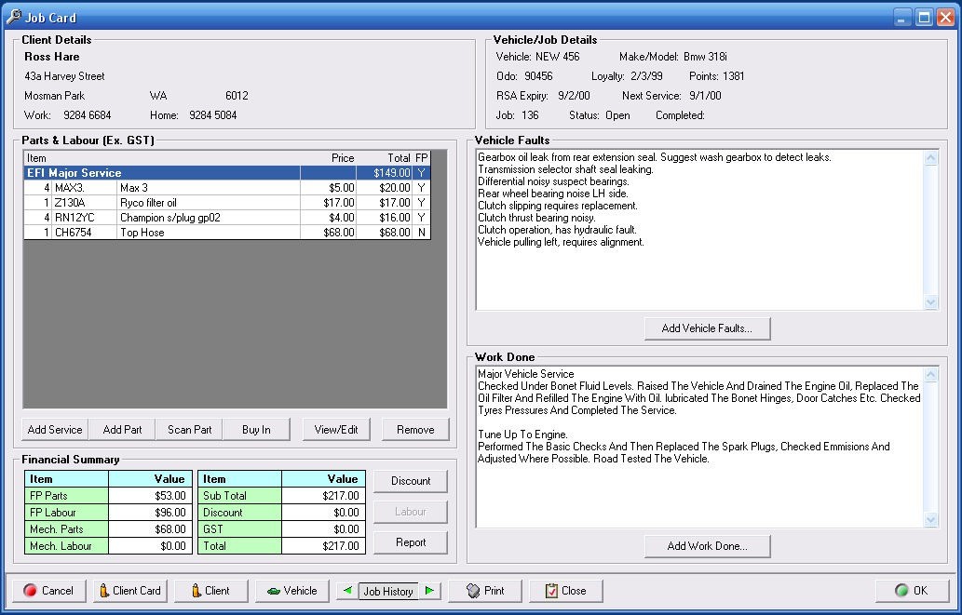This screenshot has width=962, height=615.
Task: Select the Z130A Ryco filter oil row
Action: pyautogui.click(x=227, y=202)
